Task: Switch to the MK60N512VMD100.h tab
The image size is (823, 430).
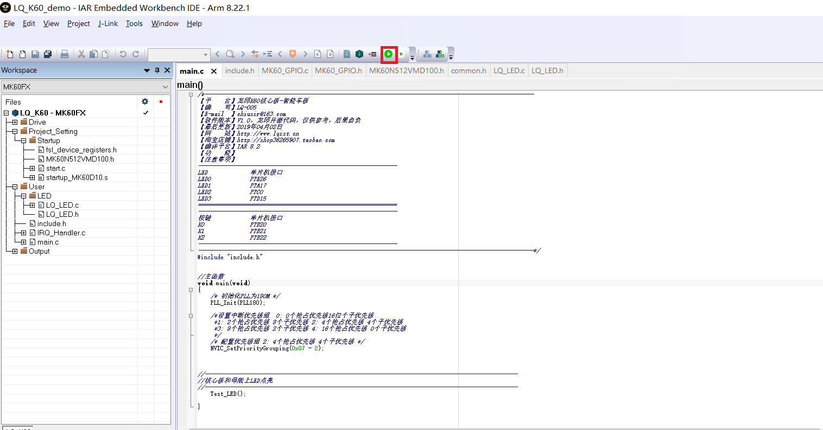Action: (407, 70)
